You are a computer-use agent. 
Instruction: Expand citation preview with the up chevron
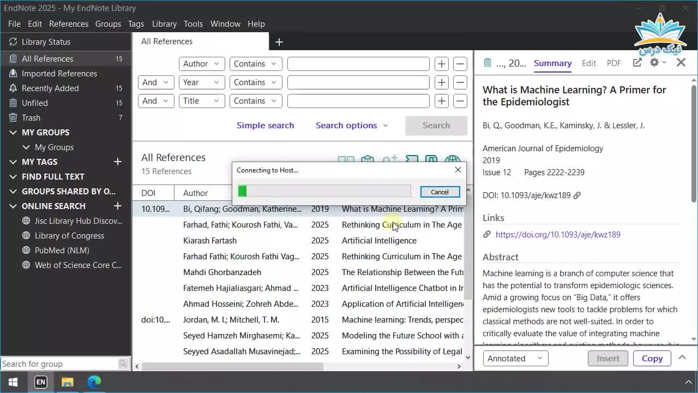click(682, 358)
